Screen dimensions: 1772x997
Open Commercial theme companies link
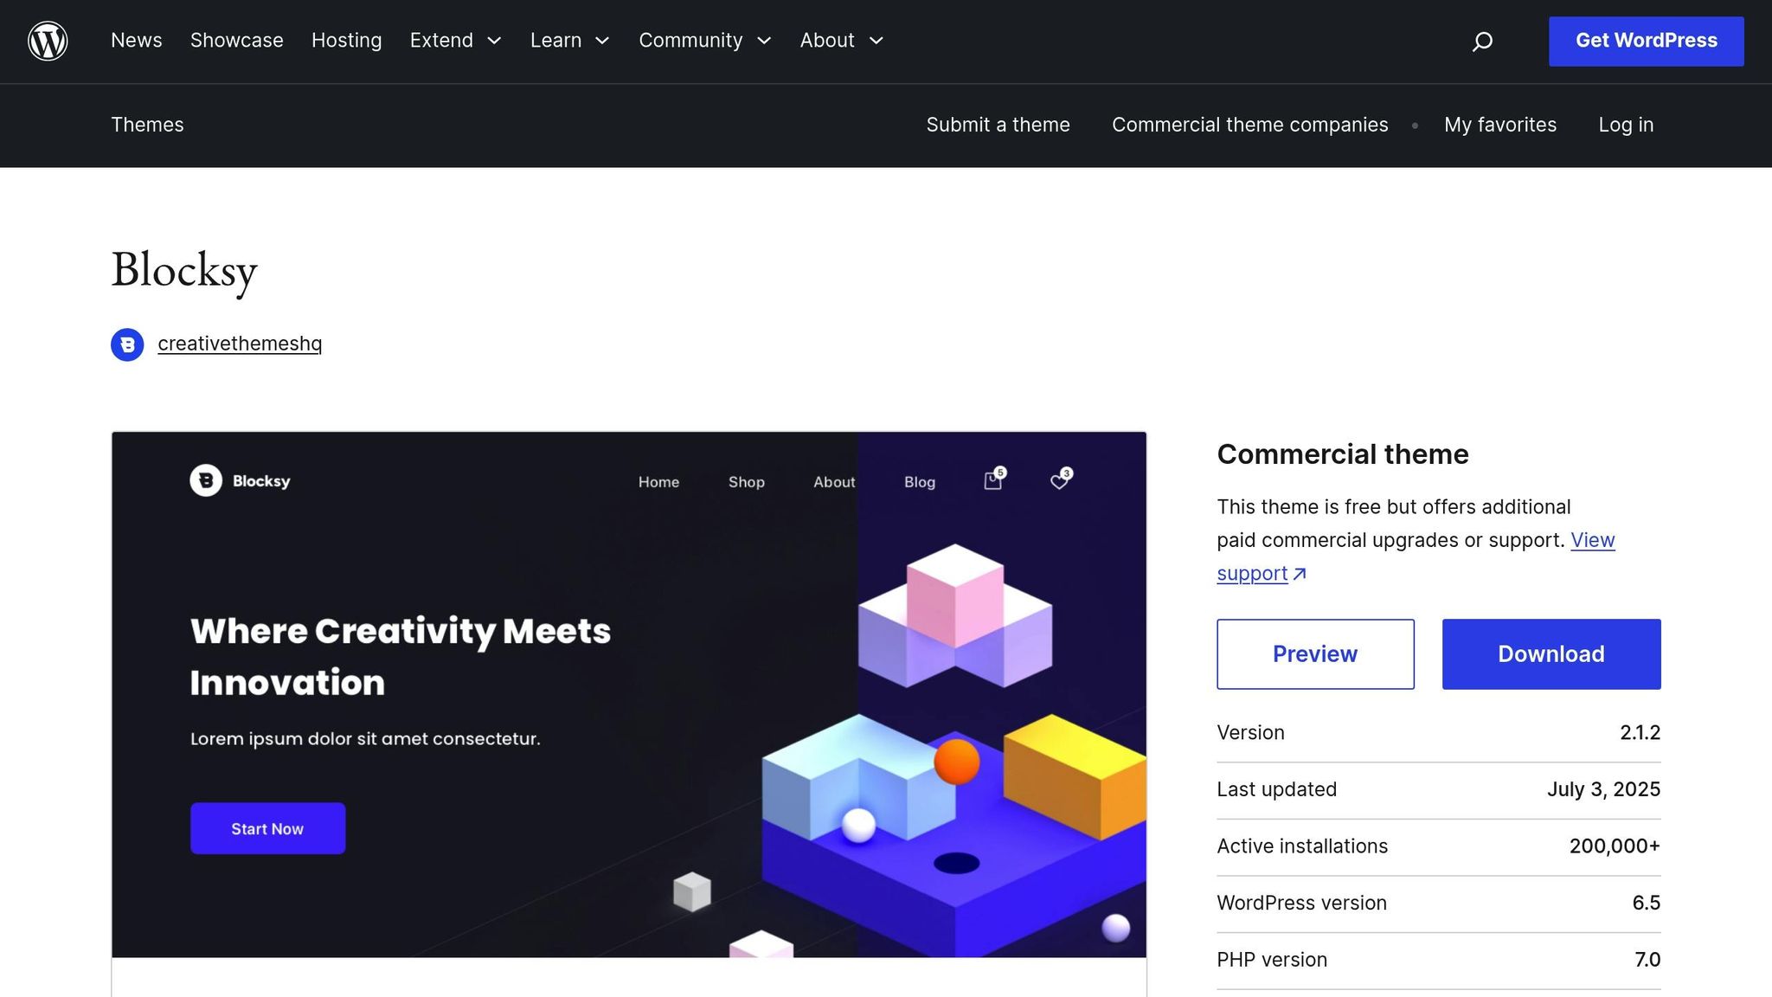1249,125
